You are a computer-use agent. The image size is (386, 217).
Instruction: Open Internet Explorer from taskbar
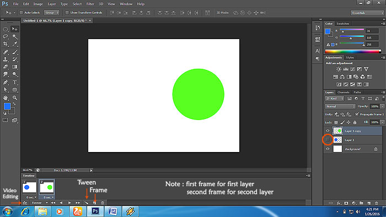pyautogui.click(x=25, y=211)
